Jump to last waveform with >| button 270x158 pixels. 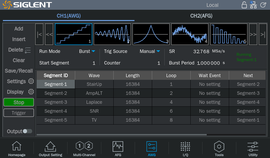(x=263, y=34)
